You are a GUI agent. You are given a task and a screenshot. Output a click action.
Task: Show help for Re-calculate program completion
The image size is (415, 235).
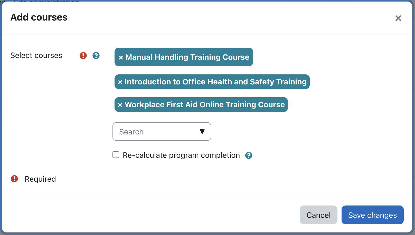[x=249, y=155]
